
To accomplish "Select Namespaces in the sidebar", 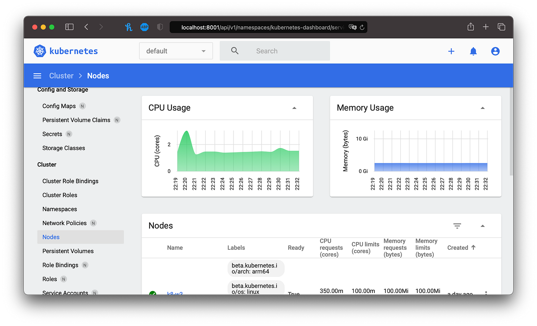I will (59, 209).
